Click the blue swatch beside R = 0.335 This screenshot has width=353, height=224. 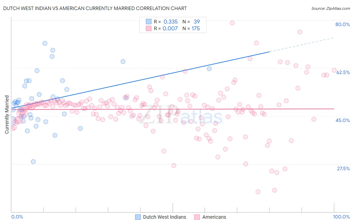click(x=149, y=22)
